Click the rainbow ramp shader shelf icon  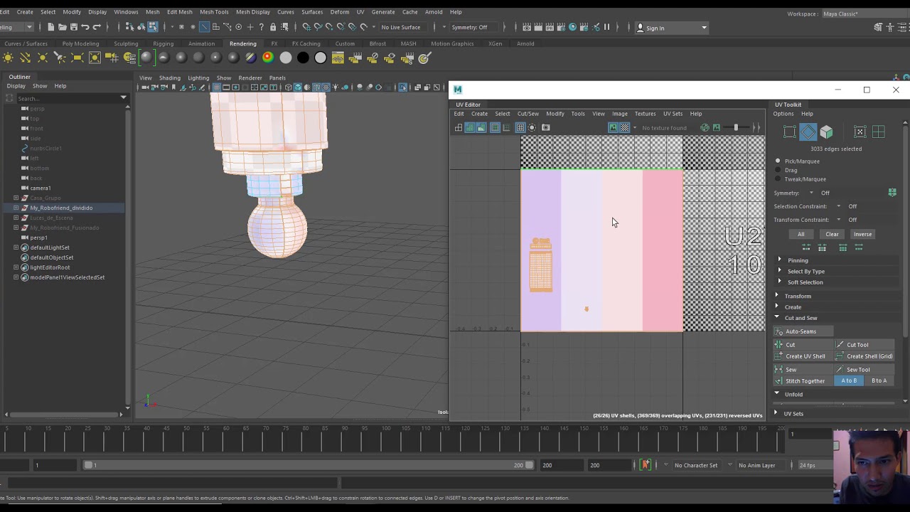(268, 58)
